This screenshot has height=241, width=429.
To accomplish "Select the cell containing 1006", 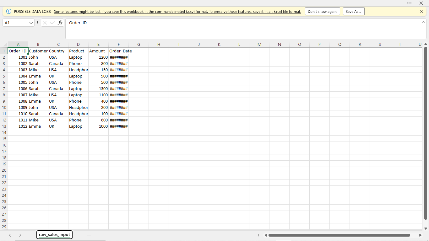I will pos(18,88).
